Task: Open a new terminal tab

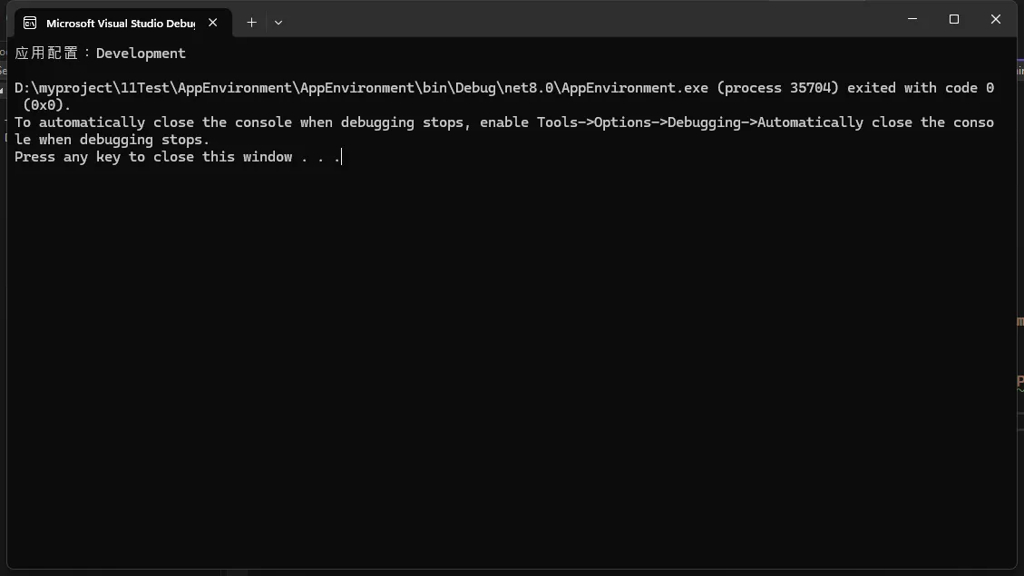Action: click(x=251, y=23)
